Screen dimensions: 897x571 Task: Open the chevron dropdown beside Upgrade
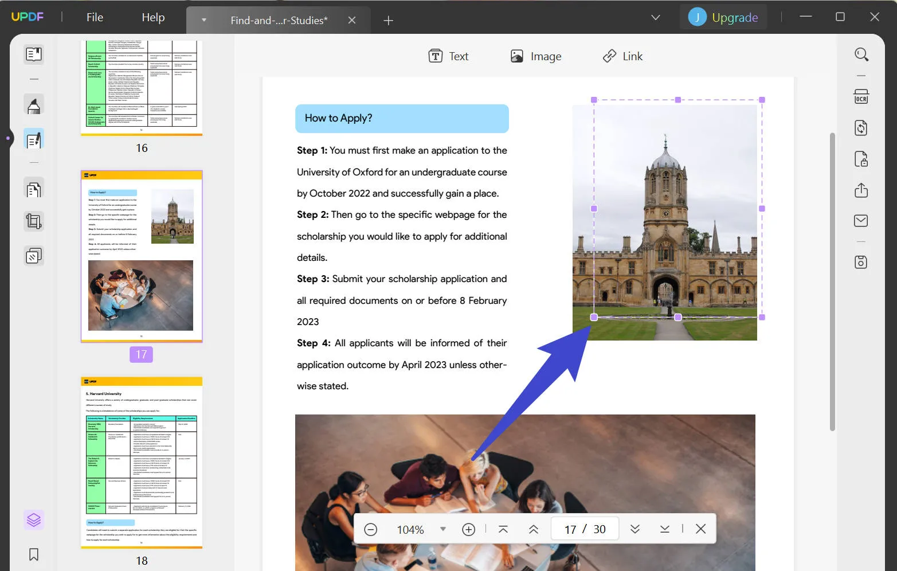(655, 17)
